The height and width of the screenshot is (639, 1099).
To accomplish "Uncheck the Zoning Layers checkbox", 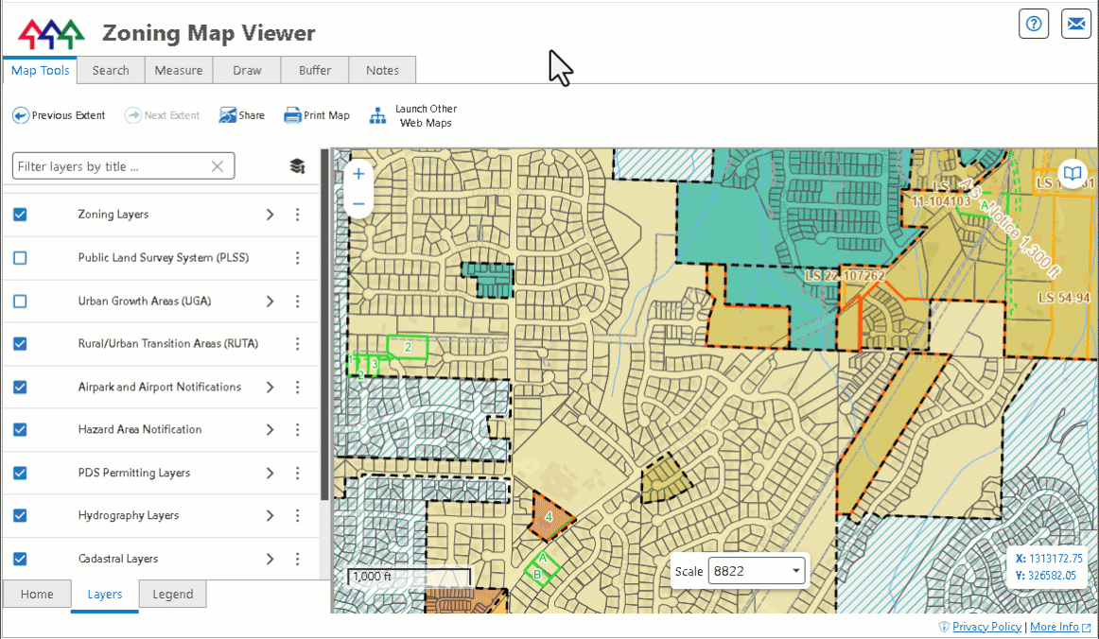I will click(20, 215).
